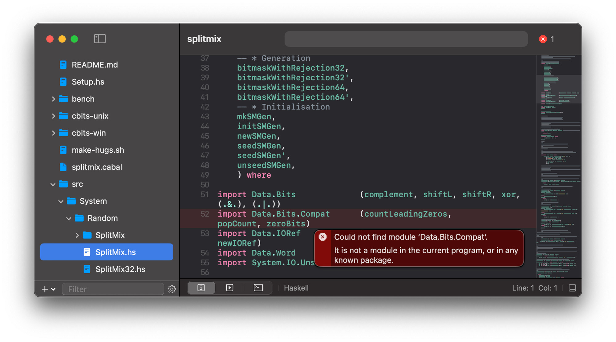Click the toolbar status search field

click(x=406, y=39)
